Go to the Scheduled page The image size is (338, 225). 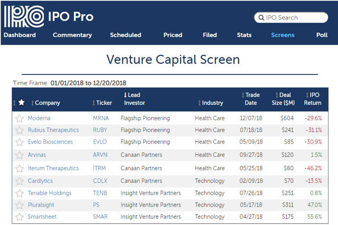pyautogui.click(x=126, y=35)
